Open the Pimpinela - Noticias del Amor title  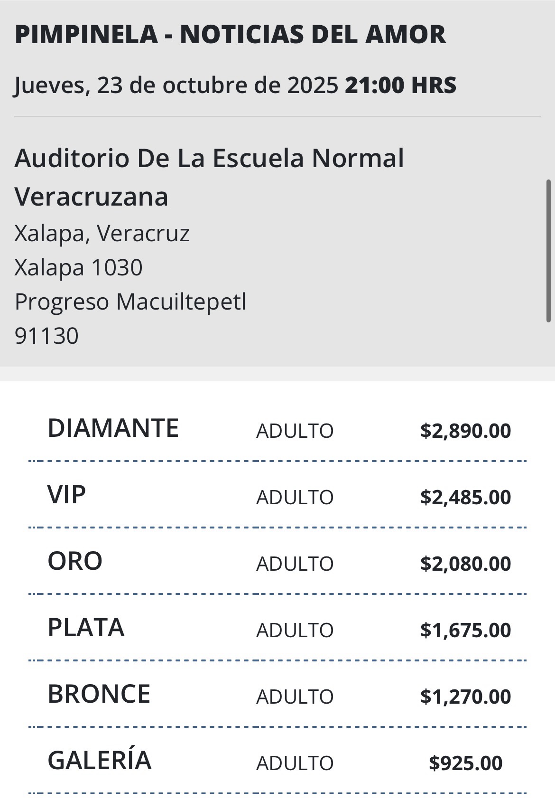tap(231, 34)
